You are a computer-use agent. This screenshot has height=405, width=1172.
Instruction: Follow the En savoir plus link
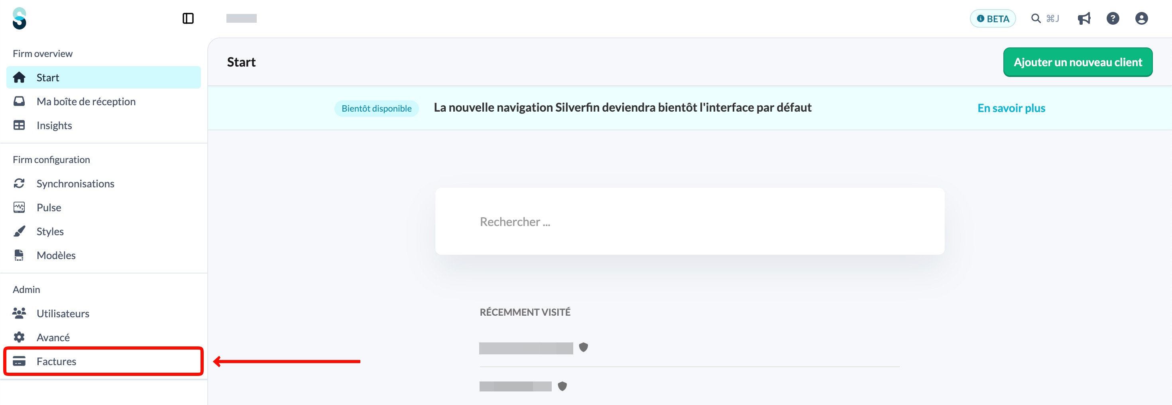(x=1011, y=108)
